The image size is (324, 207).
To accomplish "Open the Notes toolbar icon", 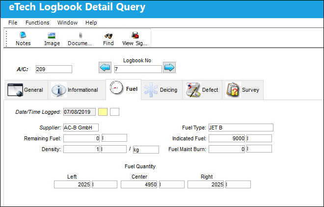I will pos(23,35).
